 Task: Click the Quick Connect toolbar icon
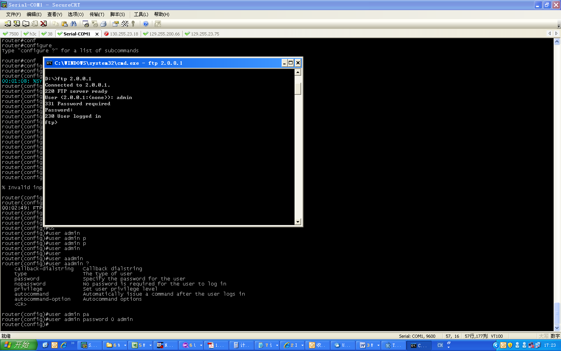coord(16,24)
